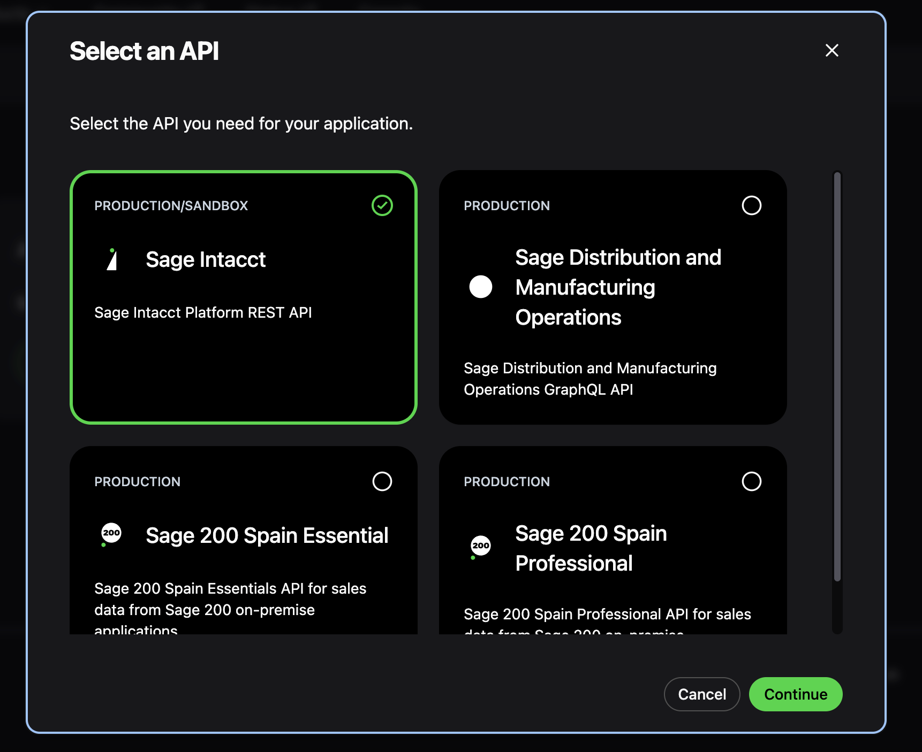Close the Select an API dialog

click(832, 51)
